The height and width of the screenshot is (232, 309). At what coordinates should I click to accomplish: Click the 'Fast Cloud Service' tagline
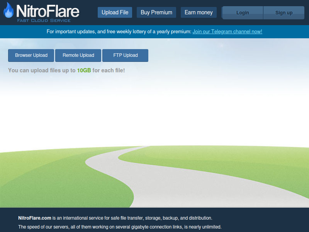(44, 20)
